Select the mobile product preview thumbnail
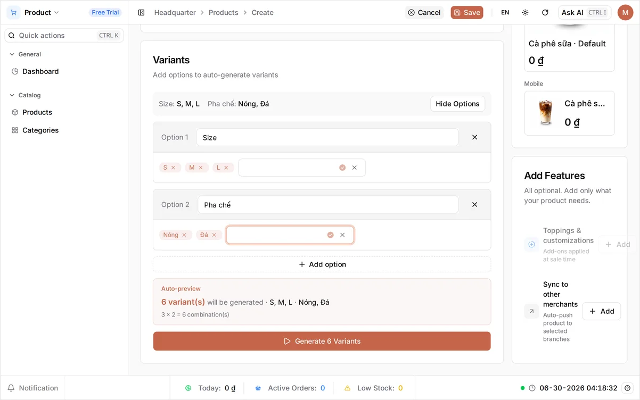 (x=546, y=113)
